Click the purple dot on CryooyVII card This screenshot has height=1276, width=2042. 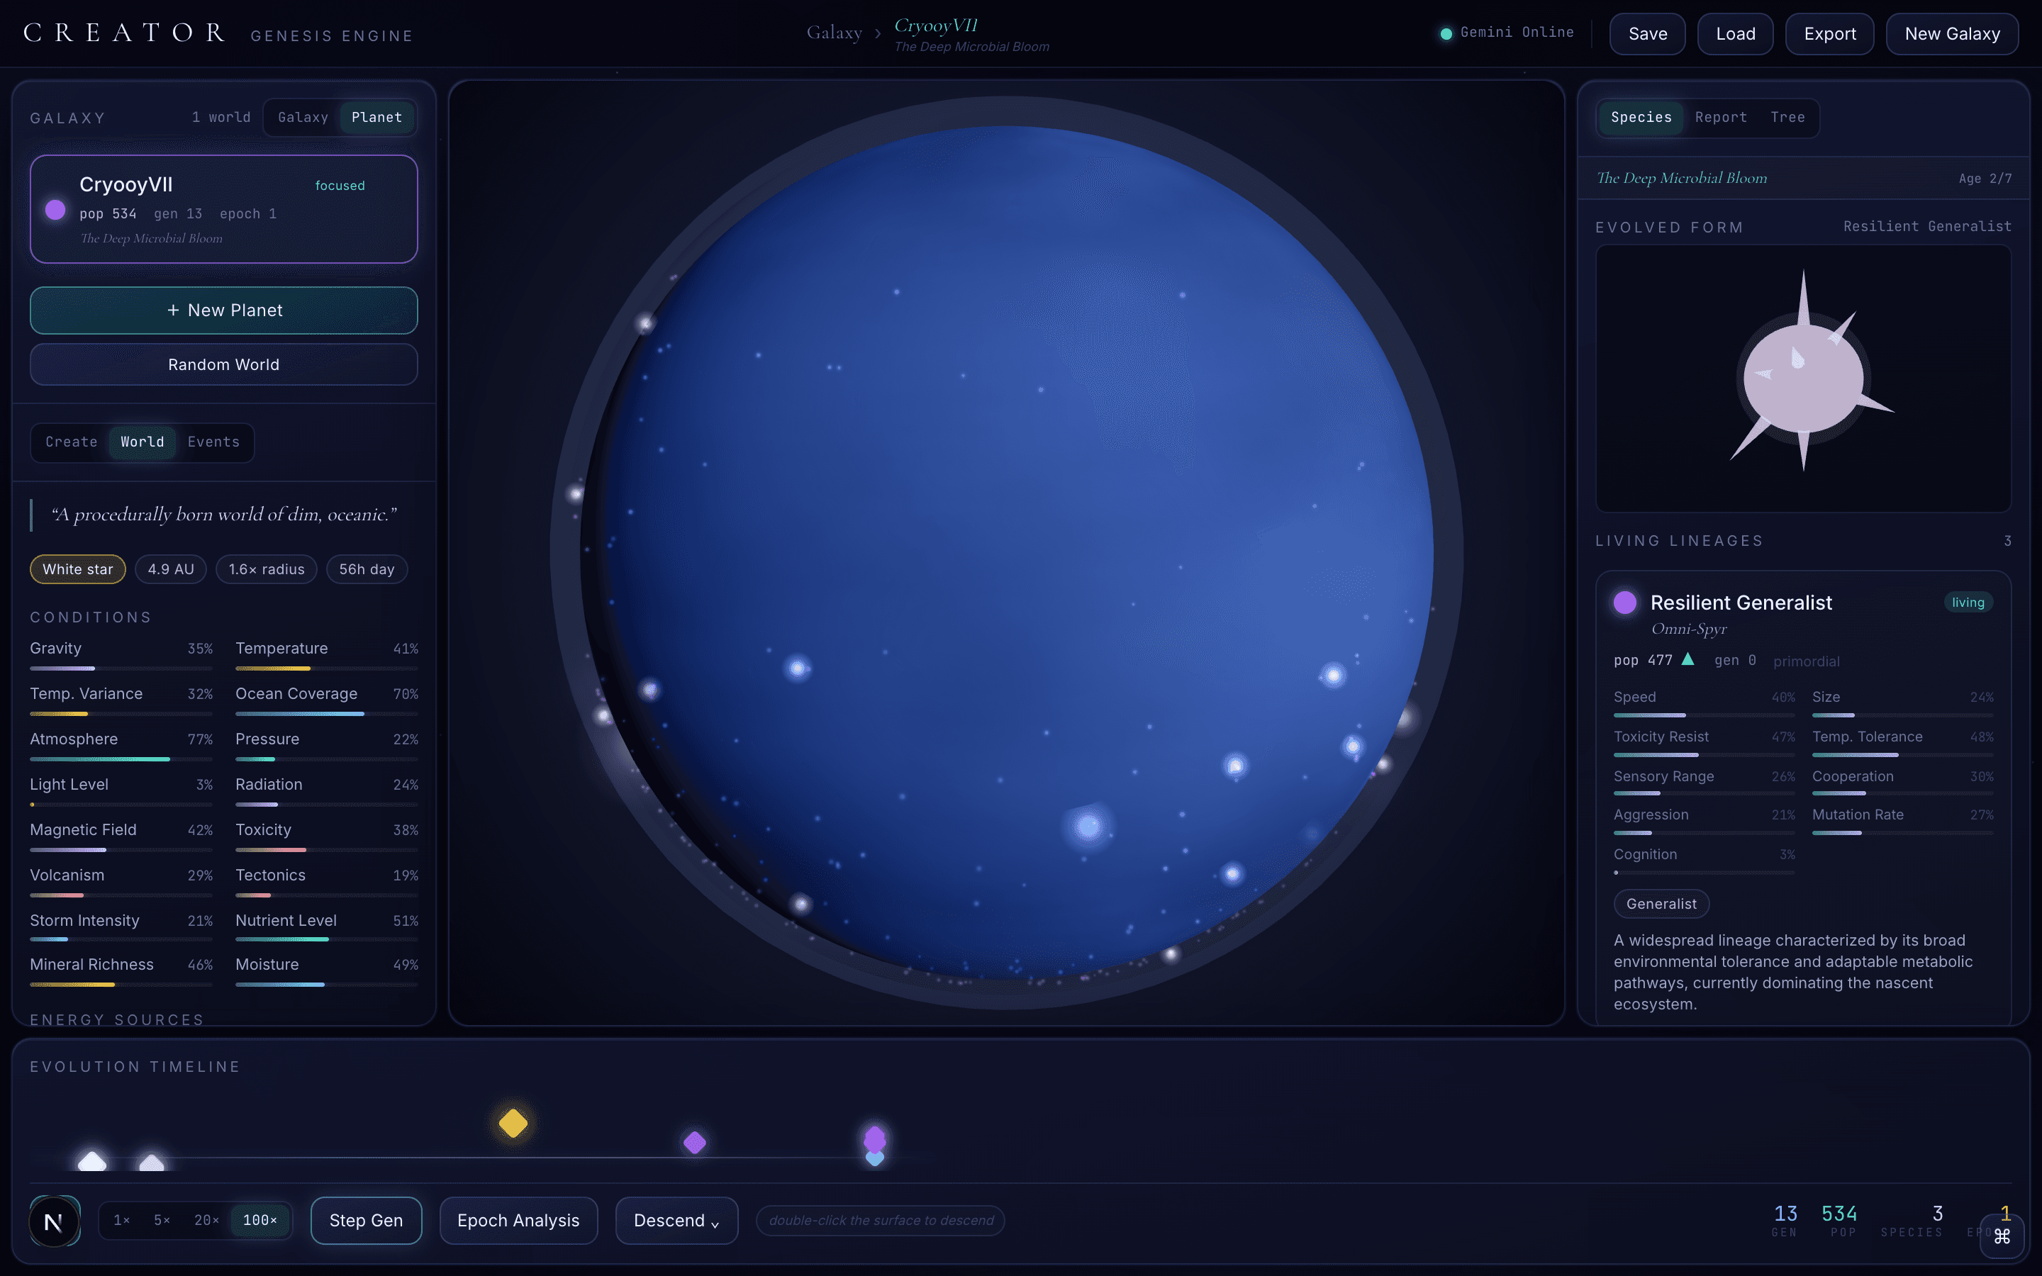pyautogui.click(x=56, y=210)
